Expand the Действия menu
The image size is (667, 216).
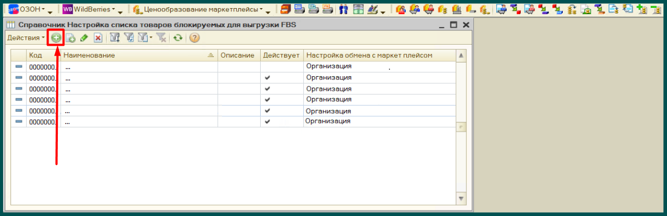click(x=26, y=38)
